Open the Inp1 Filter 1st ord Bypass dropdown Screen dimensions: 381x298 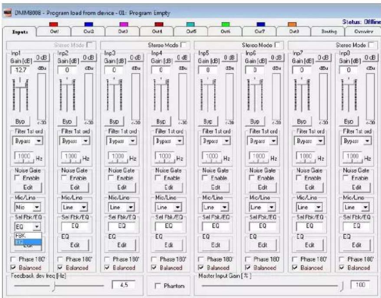[38, 141]
